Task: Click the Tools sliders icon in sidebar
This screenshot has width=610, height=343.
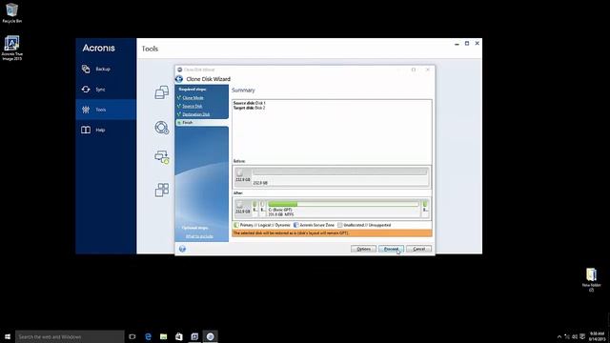Action: pyautogui.click(x=86, y=110)
